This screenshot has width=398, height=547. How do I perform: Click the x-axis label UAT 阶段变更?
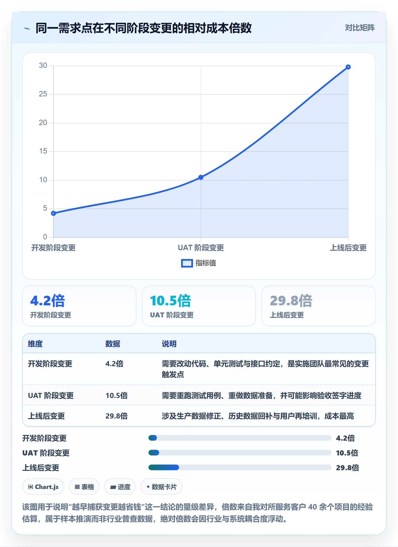201,248
